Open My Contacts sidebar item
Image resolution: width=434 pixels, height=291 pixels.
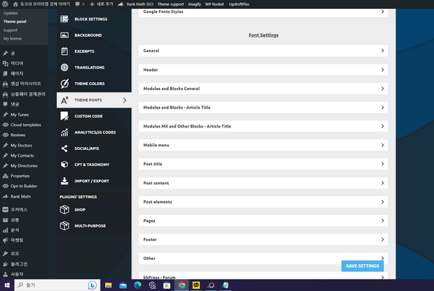coord(22,155)
